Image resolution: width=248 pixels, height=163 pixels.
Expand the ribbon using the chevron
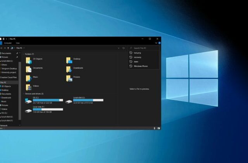pyautogui.click(x=156, y=43)
